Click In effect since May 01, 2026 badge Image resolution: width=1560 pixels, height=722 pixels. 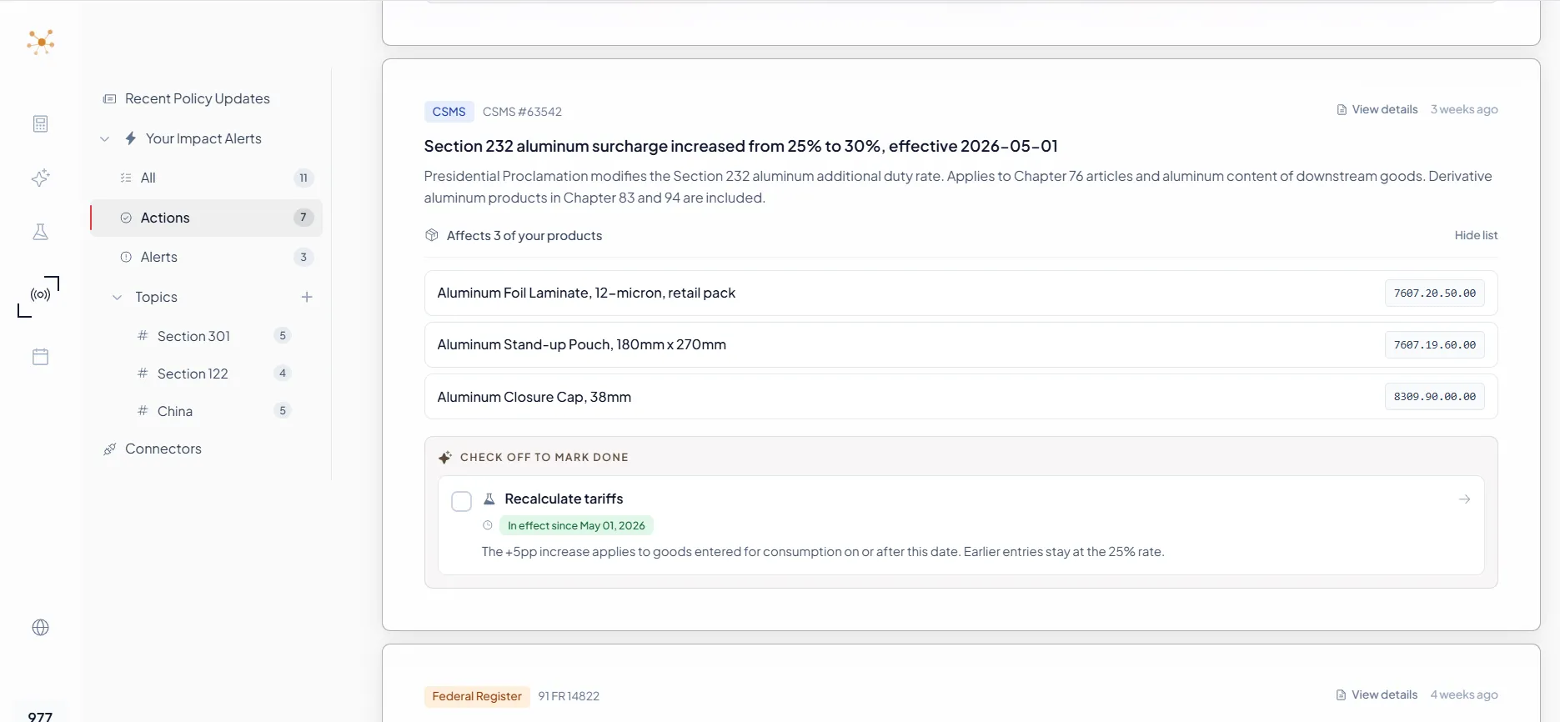coord(576,526)
